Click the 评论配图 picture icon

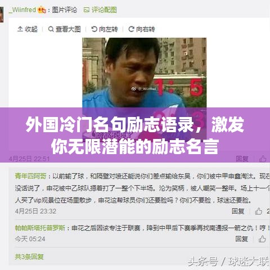coord(86,10)
